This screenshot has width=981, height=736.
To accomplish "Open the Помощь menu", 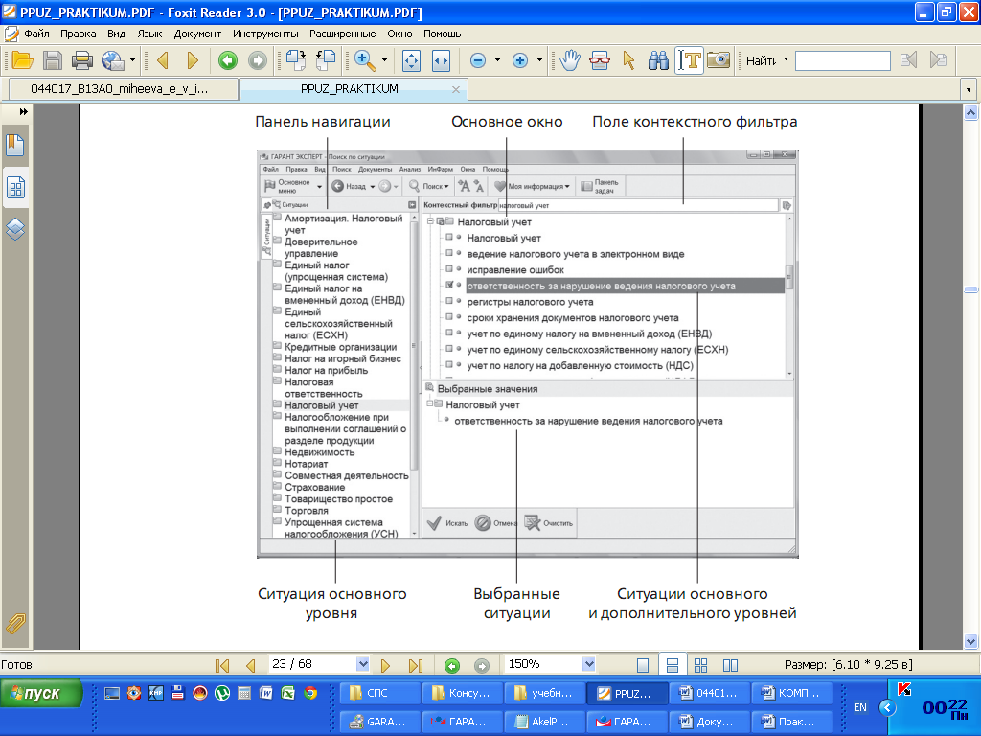I will pos(443,34).
